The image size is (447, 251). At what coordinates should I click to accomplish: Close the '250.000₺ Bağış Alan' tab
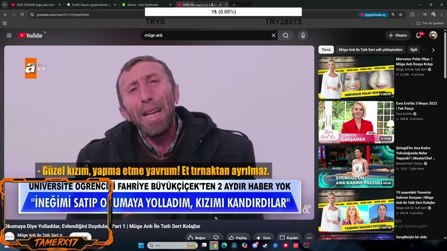coord(59,5)
